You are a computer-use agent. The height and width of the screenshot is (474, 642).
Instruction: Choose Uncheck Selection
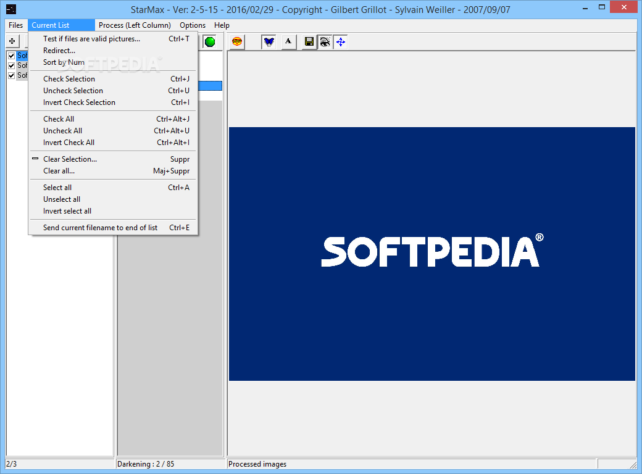click(x=113, y=91)
